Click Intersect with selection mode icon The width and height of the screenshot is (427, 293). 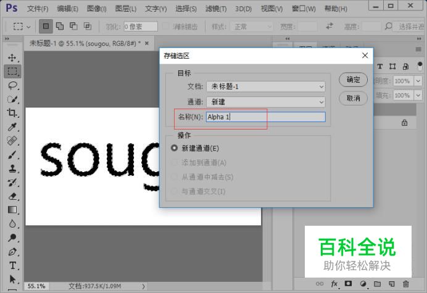88,26
